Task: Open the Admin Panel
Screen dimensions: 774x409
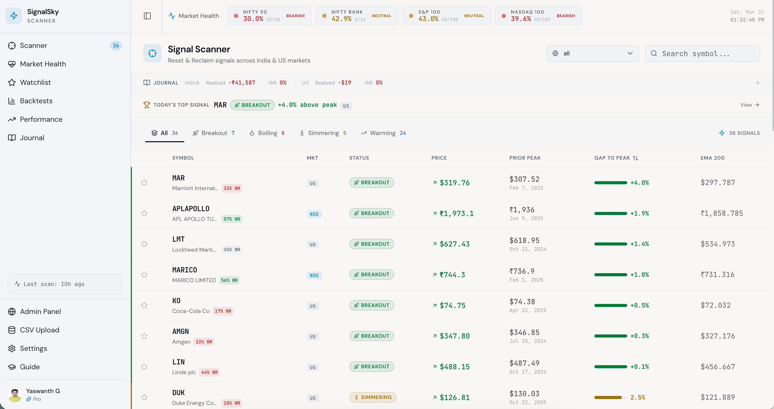Action: point(65,311)
